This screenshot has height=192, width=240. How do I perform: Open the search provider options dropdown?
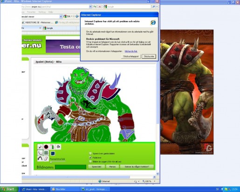tap(157, 7)
